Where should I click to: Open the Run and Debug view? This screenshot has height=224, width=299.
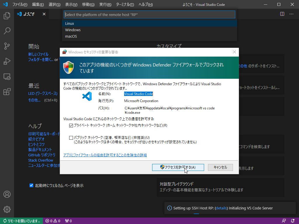(6, 61)
